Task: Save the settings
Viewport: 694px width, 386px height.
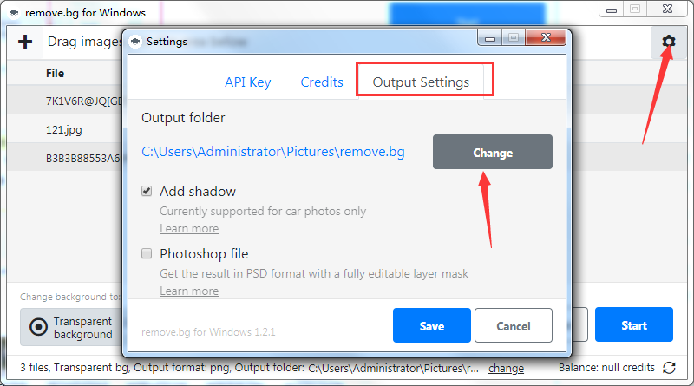Action: coord(431,326)
